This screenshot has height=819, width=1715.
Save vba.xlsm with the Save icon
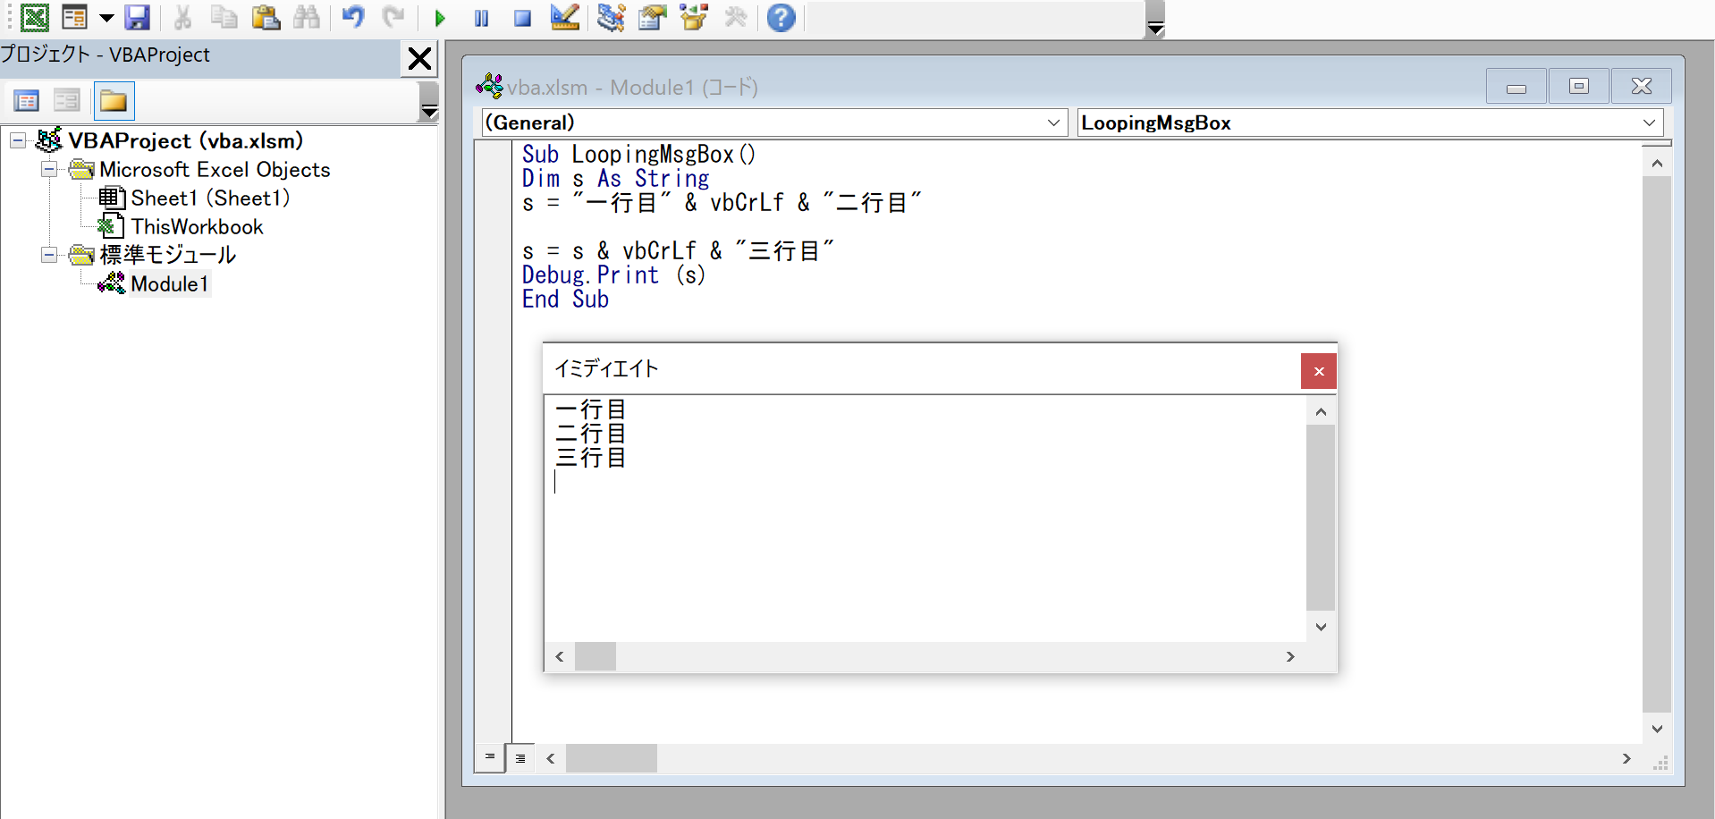(x=137, y=18)
